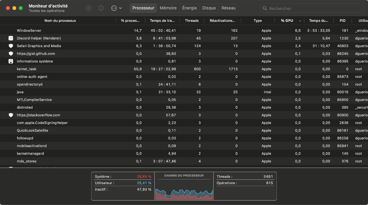Click the gist.github.com shield icon

click(11, 54)
